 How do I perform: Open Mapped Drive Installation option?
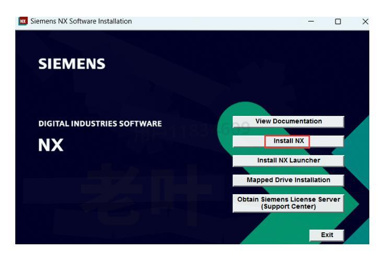(288, 180)
